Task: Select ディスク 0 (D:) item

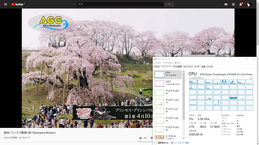Action: [x=168, y=93]
